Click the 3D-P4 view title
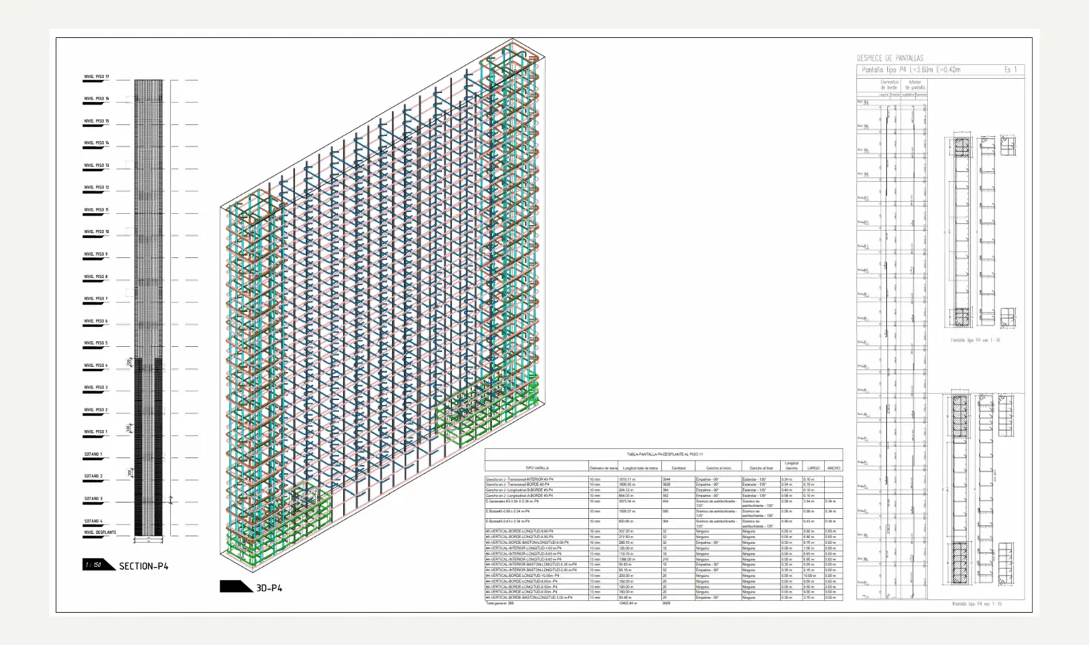 (269, 588)
